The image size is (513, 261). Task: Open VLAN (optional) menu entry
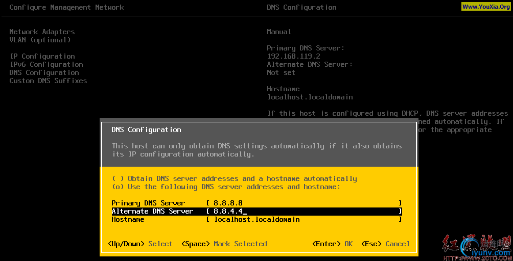pyautogui.click(x=40, y=40)
